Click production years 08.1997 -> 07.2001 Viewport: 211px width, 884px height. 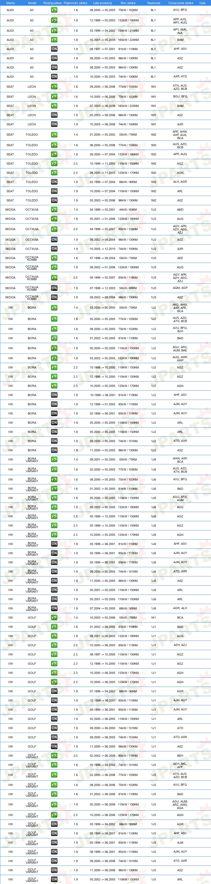pyautogui.click(x=103, y=49)
